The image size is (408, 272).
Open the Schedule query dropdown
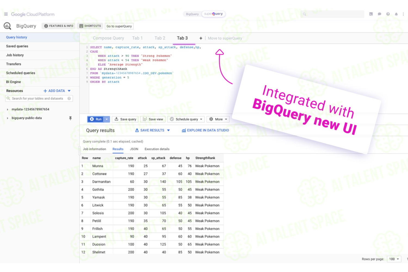186,119
